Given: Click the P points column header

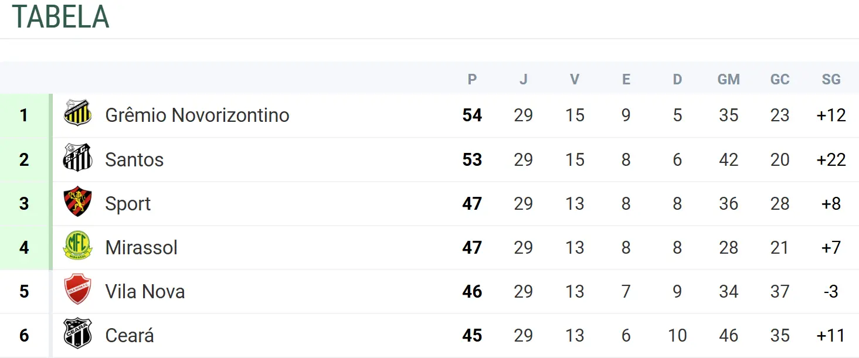Looking at the screenshot, I should click(472, 80).
